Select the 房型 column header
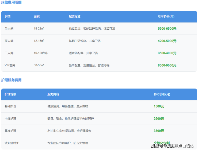Image resolution: width=198 pixels, height=150 pixels. (x=7, y=17)
